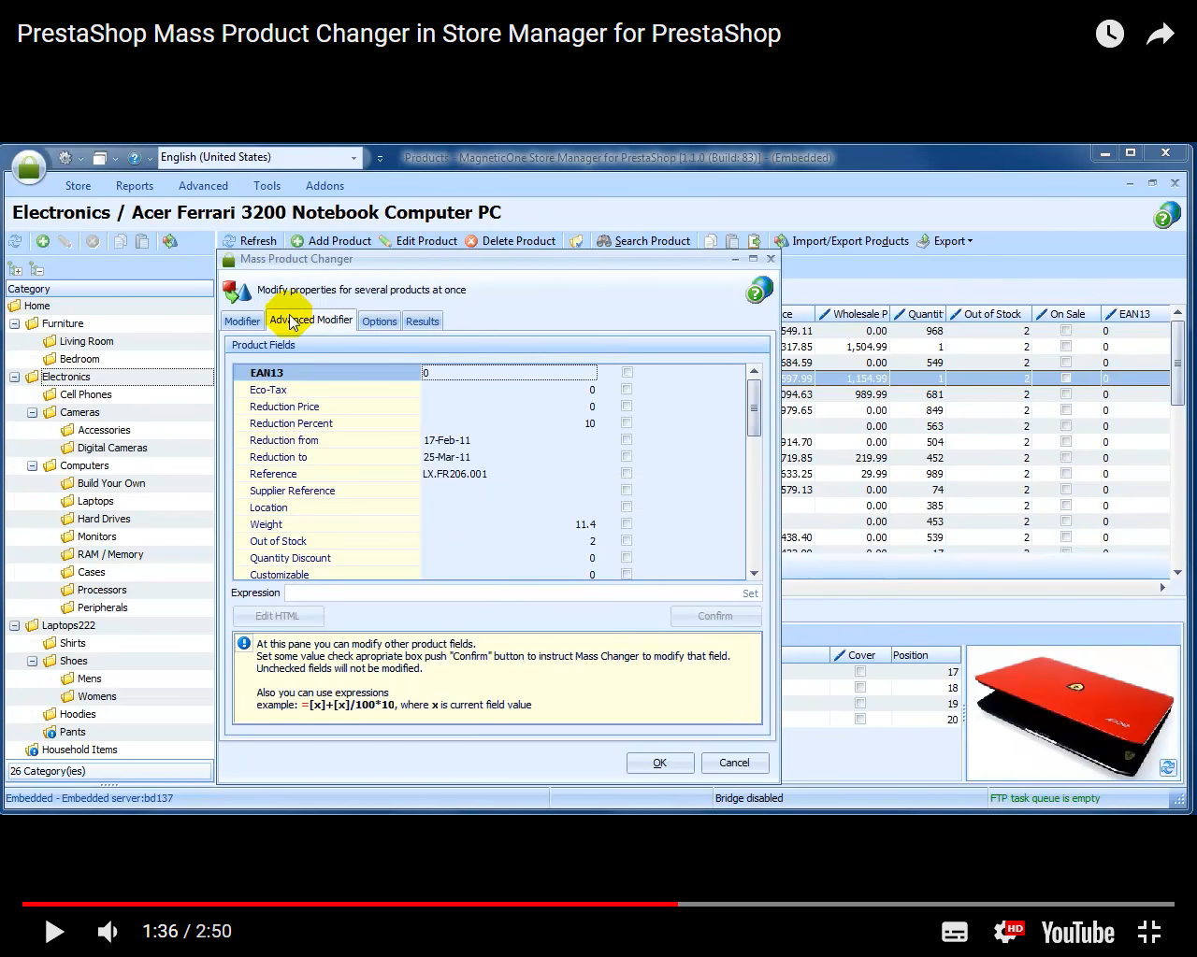Switch to the Modifier tab

(x=242, y=321)
